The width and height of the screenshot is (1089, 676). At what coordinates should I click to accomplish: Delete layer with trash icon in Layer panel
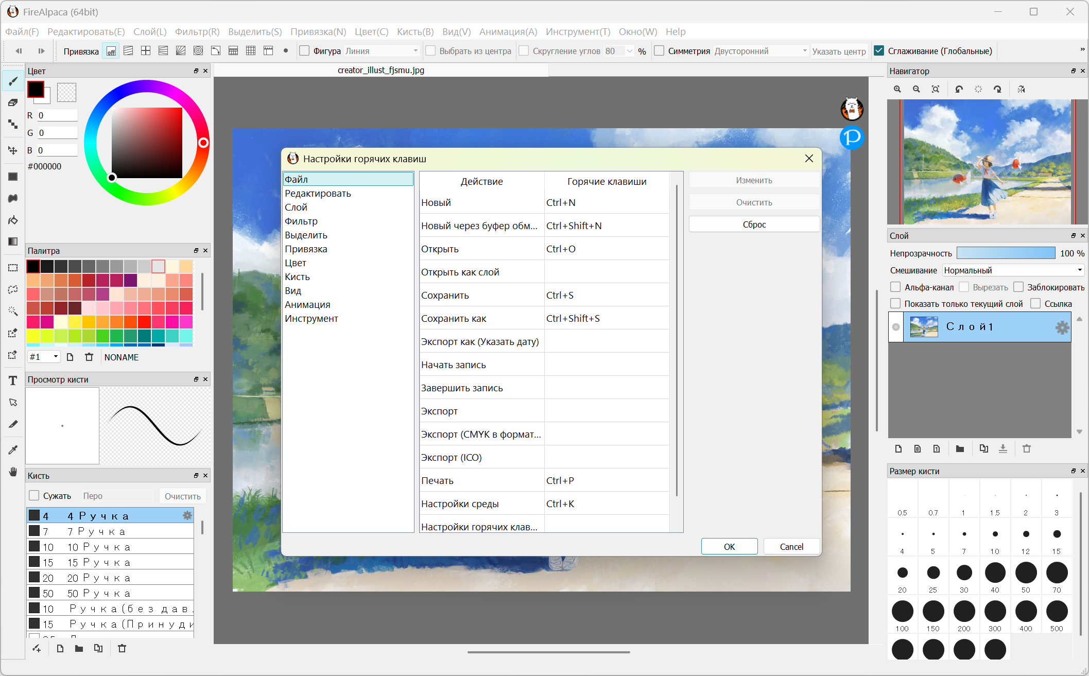1027,448
